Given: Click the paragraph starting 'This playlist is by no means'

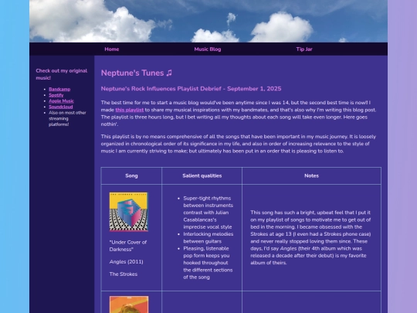Looking at the screenshot, I should pos(239,144).
